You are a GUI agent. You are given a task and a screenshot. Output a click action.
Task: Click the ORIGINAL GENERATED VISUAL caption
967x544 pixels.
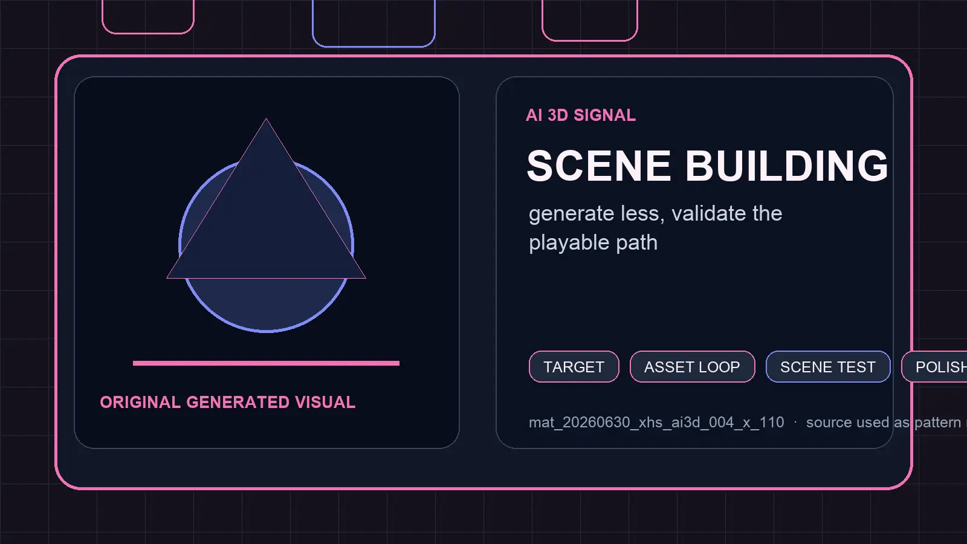227,403
